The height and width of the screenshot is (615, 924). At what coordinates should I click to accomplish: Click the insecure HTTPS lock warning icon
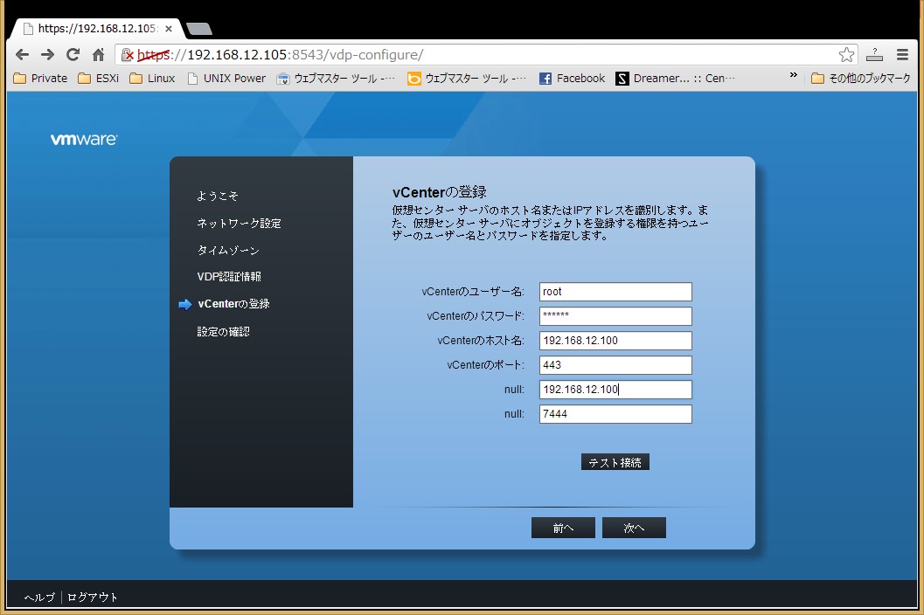[x=128, y=55]
